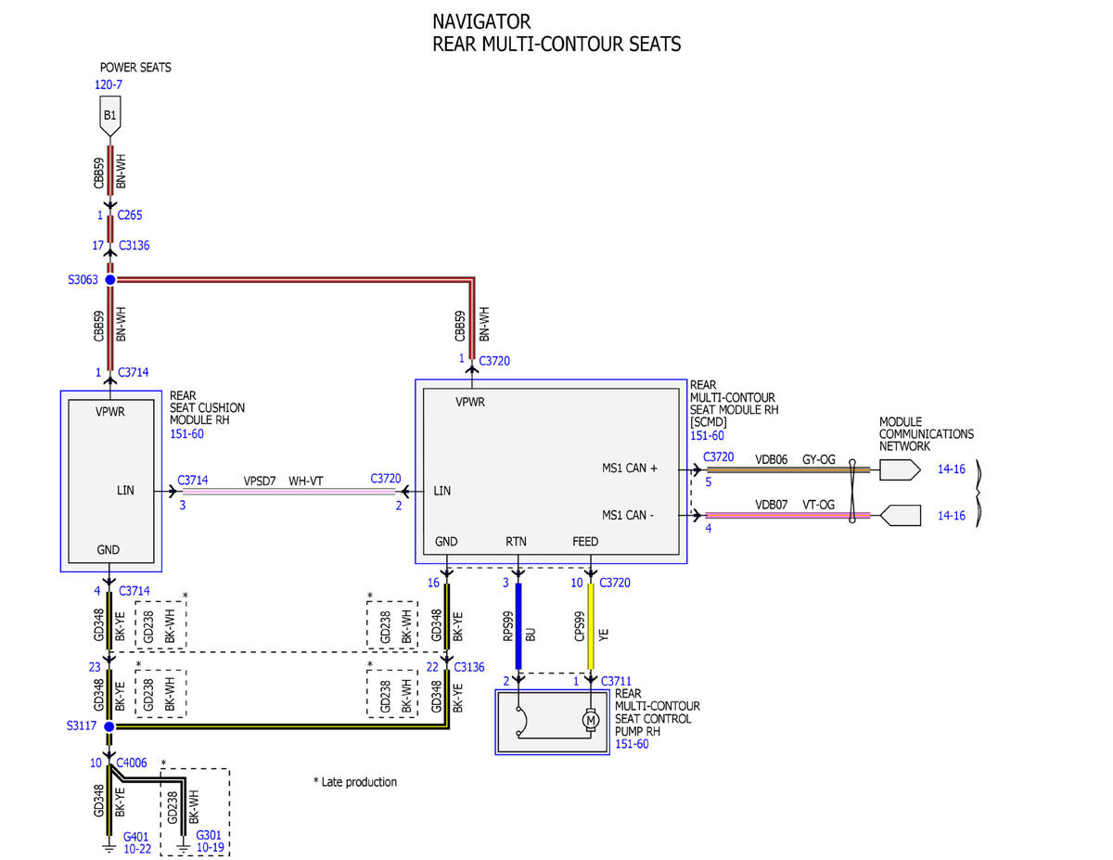Image resolution: width=1113 pixels, height=860 pixels.
Task: Open the 10-19 reference under G301
Action: coord(211,848)
